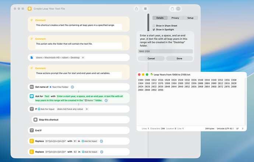This screenshot has width=254, height=162.
Task: Edit the comment about prompting start and end years
Action: click(78, 75)
